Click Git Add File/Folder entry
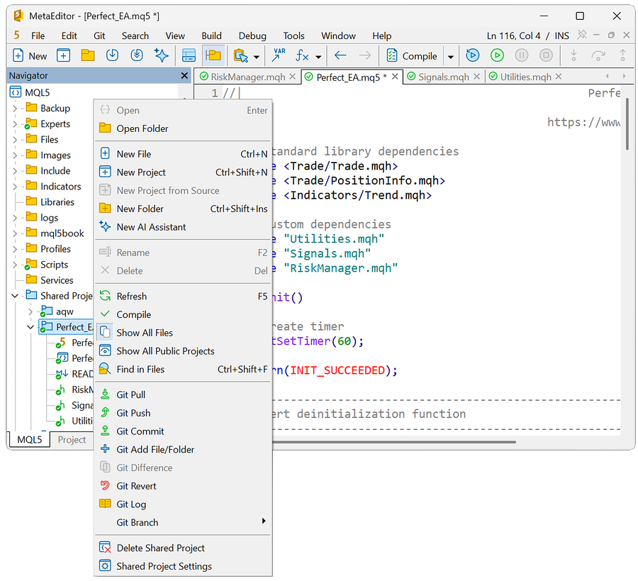 pos(183,450)
